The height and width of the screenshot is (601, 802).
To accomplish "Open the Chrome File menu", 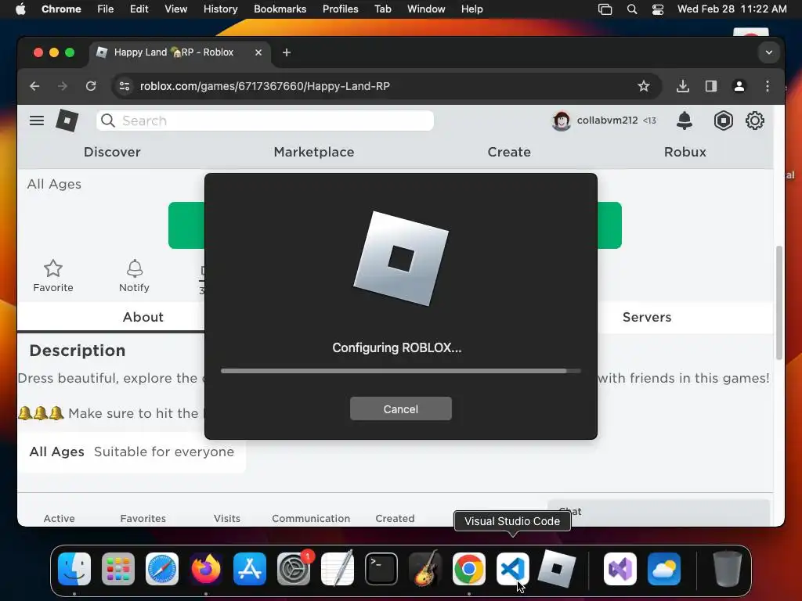I will point(106,9).
